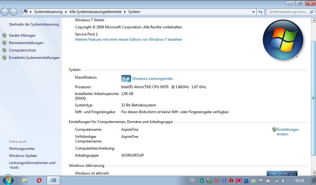
Task: Click the shield icon next to Remoteeinstellungen
Action: pos(4,43)
